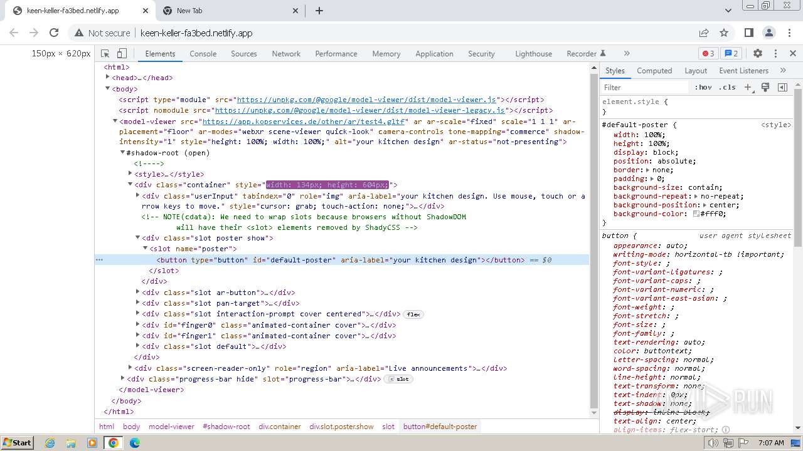
Task: Show the 3 errors badge
Action: 708,54
